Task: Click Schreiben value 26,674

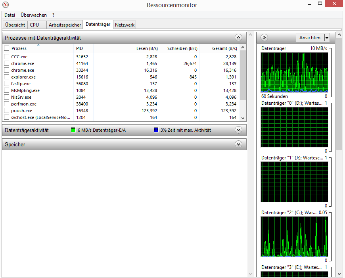Action: coord(190,63)
